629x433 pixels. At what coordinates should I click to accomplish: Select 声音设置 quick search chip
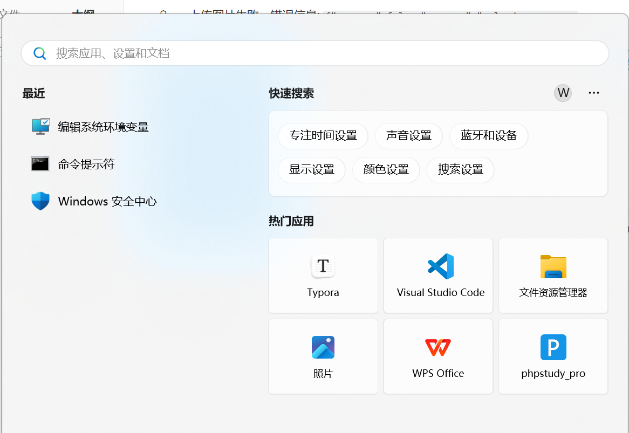coord(409,136)
